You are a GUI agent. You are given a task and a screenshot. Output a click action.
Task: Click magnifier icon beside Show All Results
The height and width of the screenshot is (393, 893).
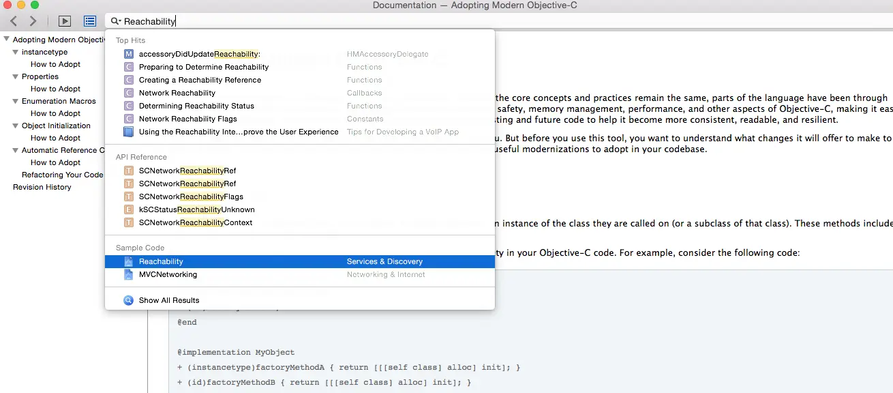[x=129, y=300]
